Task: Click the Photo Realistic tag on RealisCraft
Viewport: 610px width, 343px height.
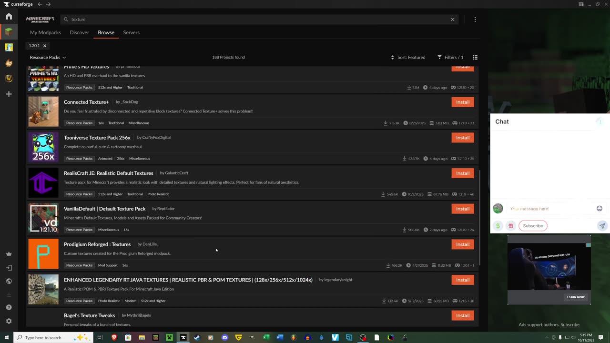Action: pyautogui.click(x=158, y=194)
